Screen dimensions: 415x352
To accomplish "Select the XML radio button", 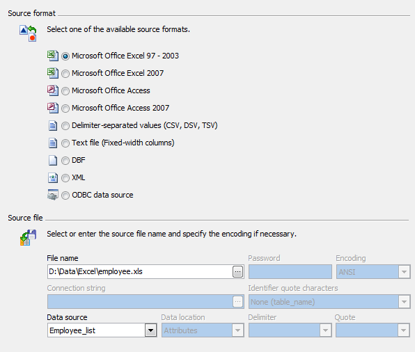I will [x=65, y=177].
